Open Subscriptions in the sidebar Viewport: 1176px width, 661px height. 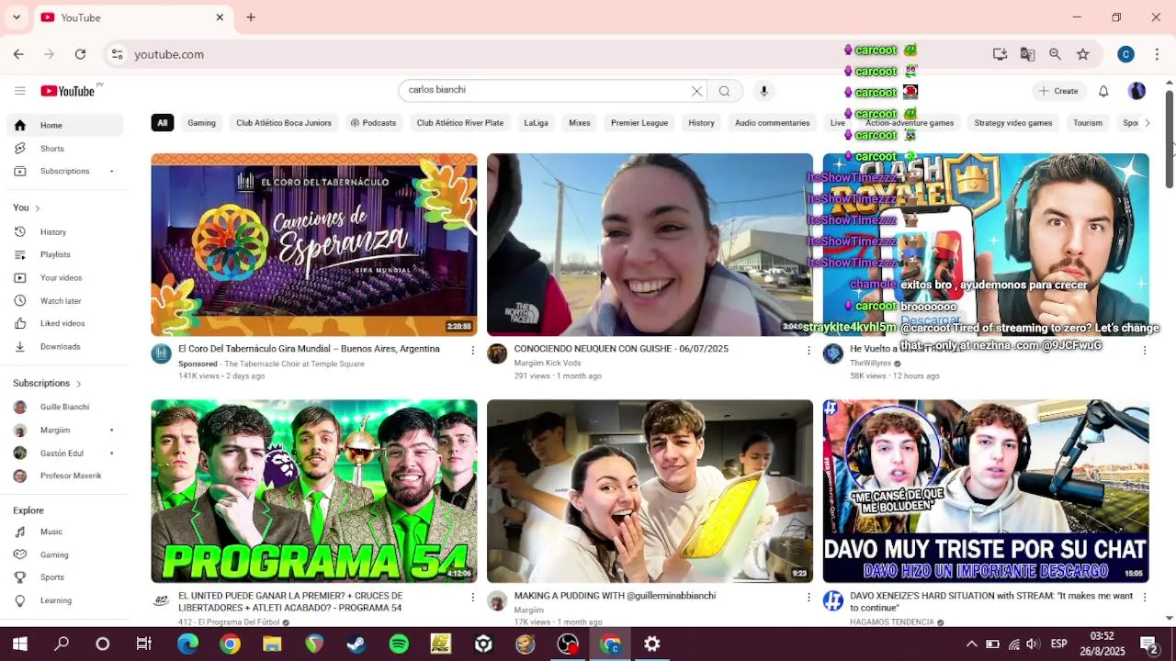pyautogui.click(x=64, y=172)
